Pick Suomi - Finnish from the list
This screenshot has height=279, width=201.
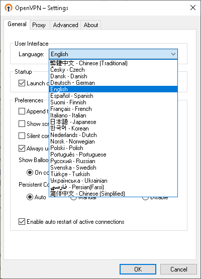(x=114, y=102)
